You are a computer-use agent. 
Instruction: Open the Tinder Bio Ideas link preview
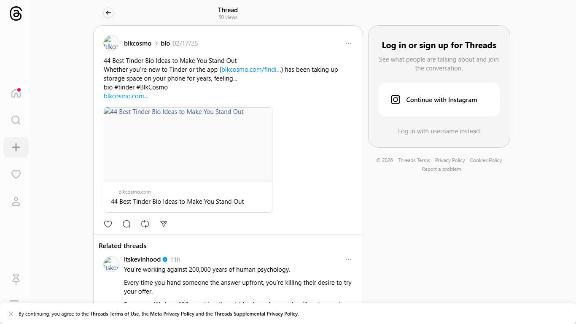coord(188,159)
